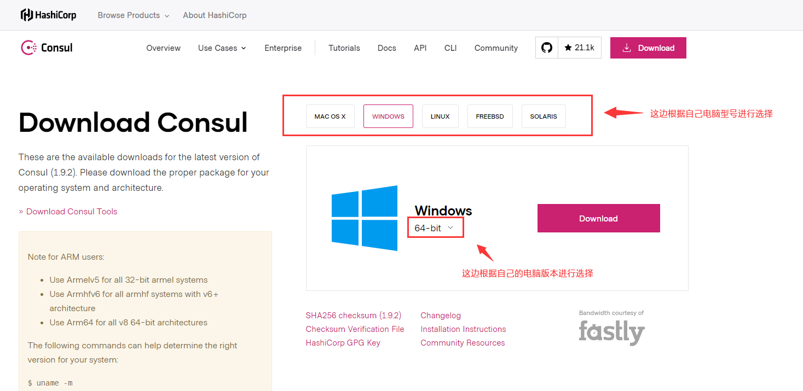The width and height of the screenshot is (803, 391).
Task: Click the Windows platform title text
Action: coord(443,211)
